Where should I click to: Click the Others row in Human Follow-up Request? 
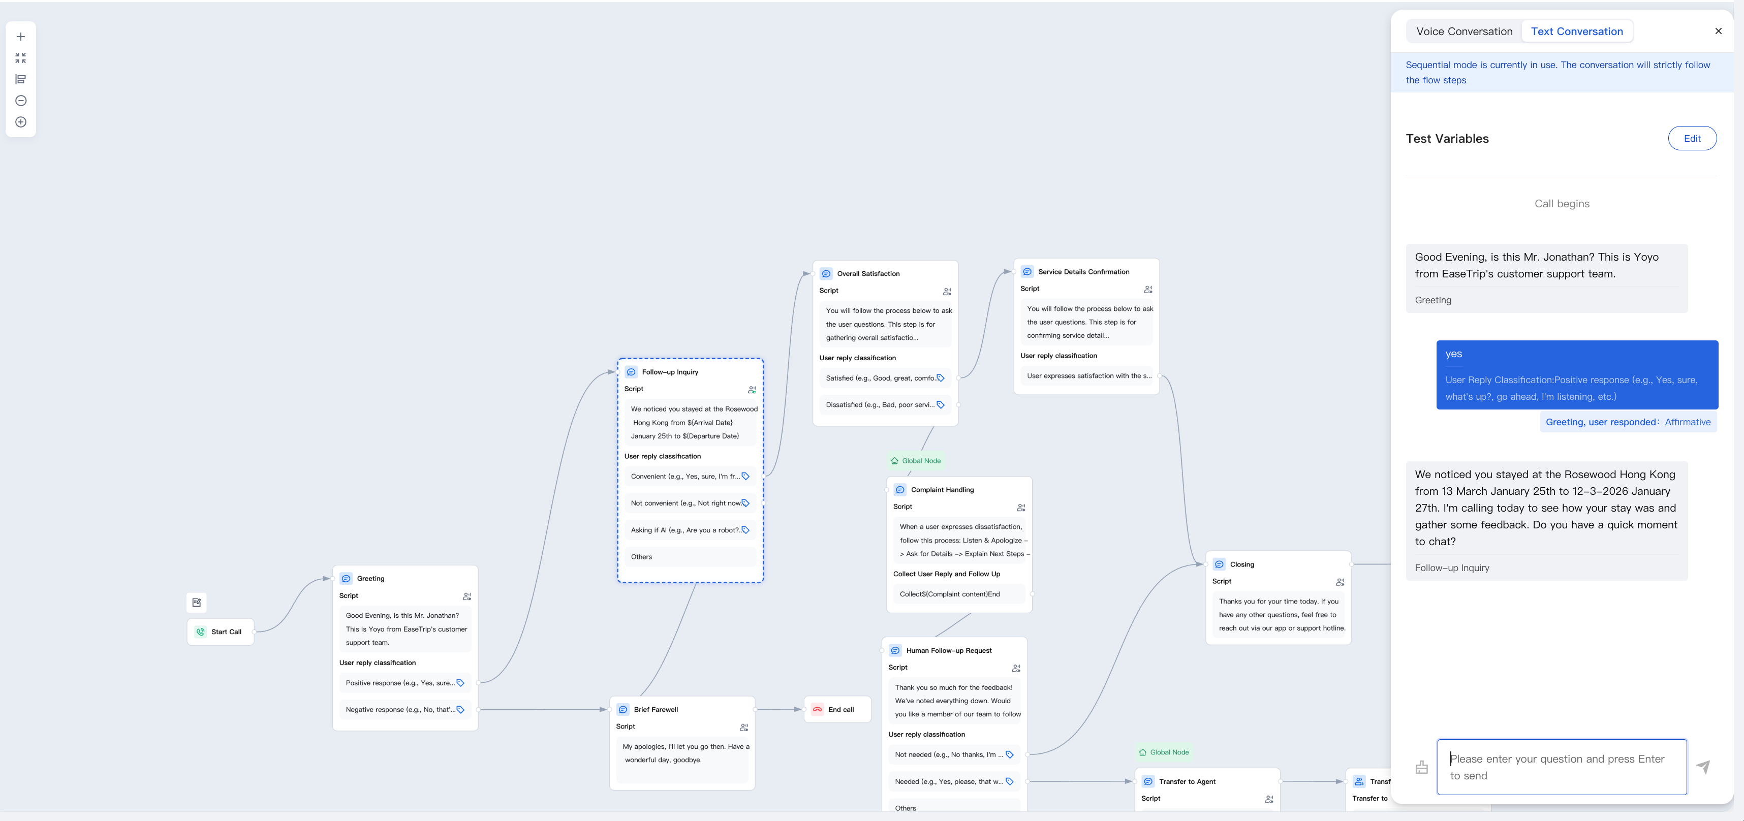click(x=954, y=806)
